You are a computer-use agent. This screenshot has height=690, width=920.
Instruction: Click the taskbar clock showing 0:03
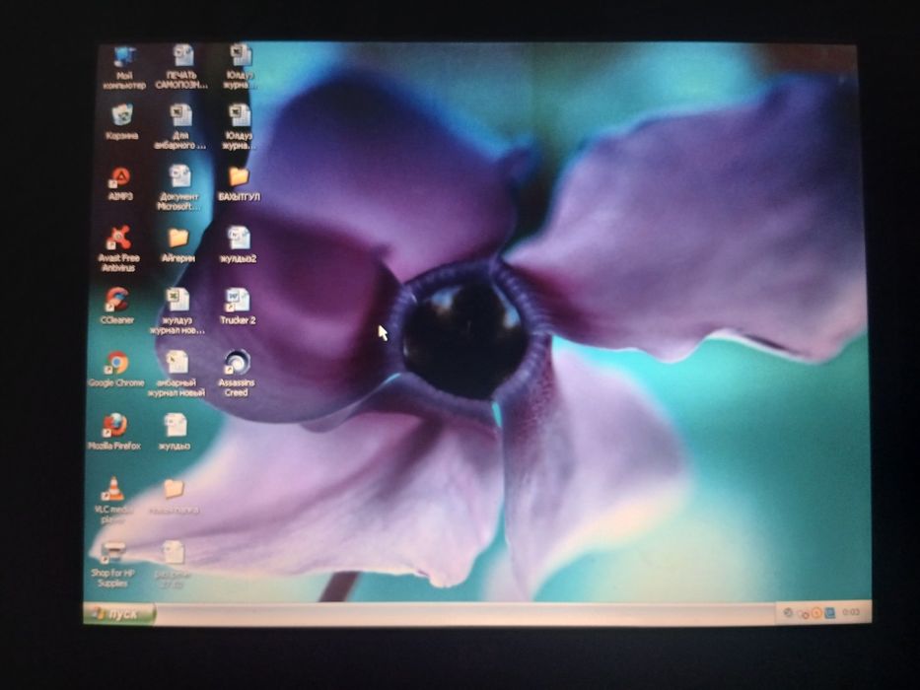[850, 612]
